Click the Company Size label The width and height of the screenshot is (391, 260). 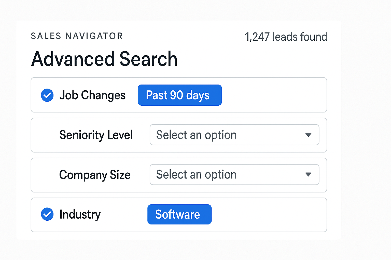[x=95, y=175]
